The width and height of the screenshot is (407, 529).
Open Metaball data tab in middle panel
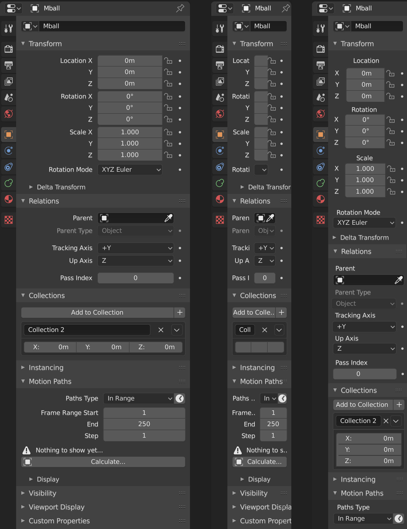[x=220, y=183]
